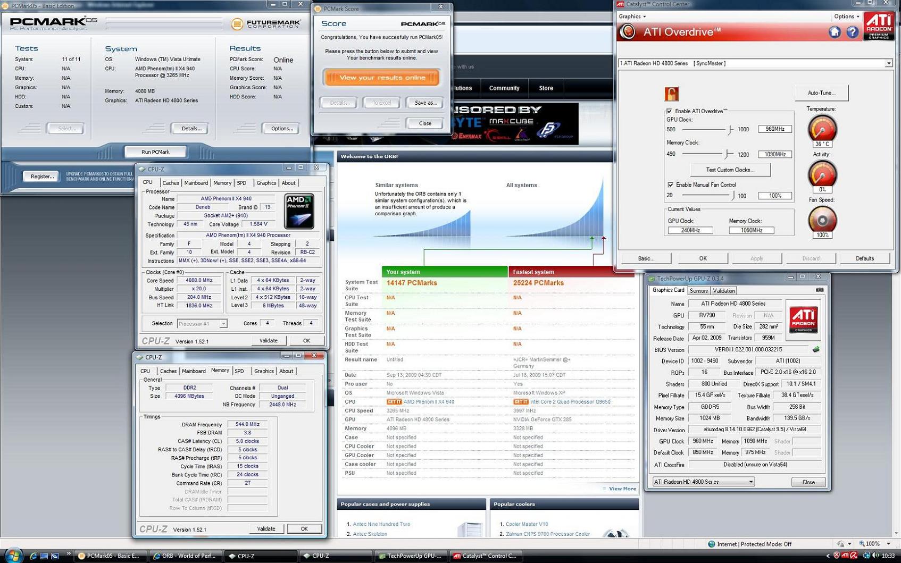
Task: Show hidden tray icons arrow
Action: (827, 556)
